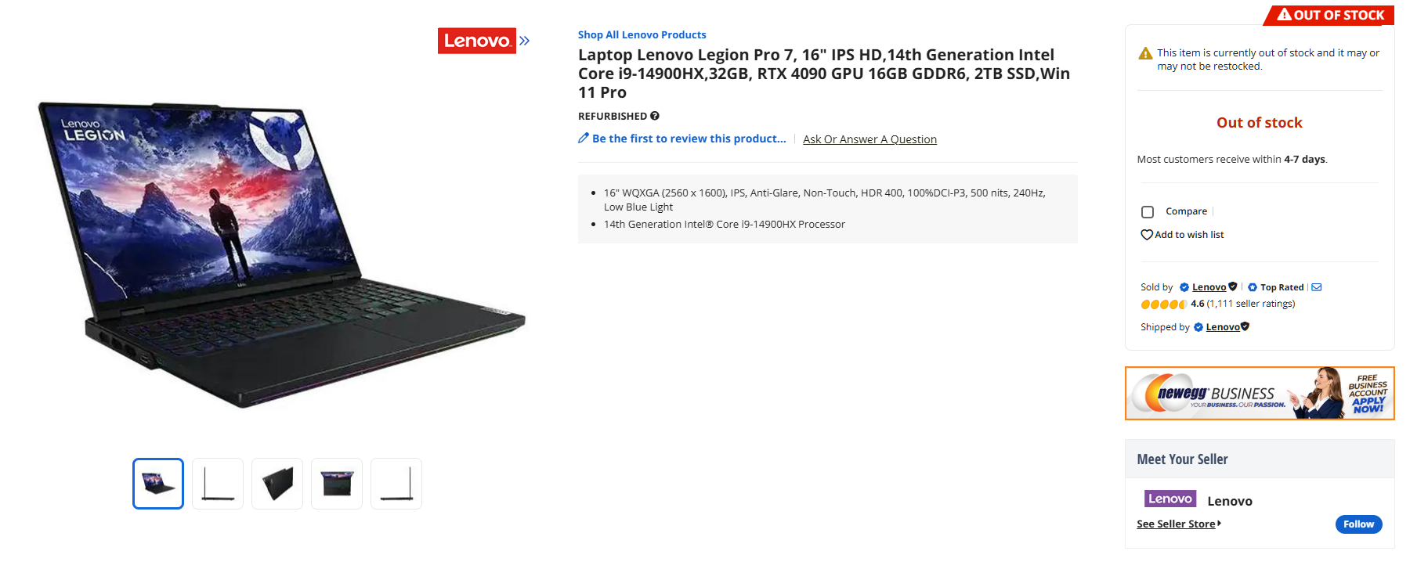Image resolution: width=1428 pixels, height=569 pixels.
Task: Select the fourth front-view laptop thumbnail
Action: [x=337, y=484]
